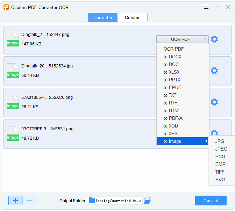Choose to RTF output format
The height and width of the screenshot is (211, 235).
click(x=183, y=103)
